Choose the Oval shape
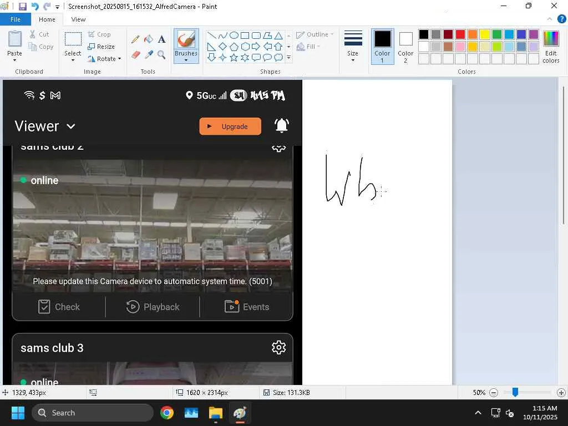The image size is (568, 426). [234, 35]
